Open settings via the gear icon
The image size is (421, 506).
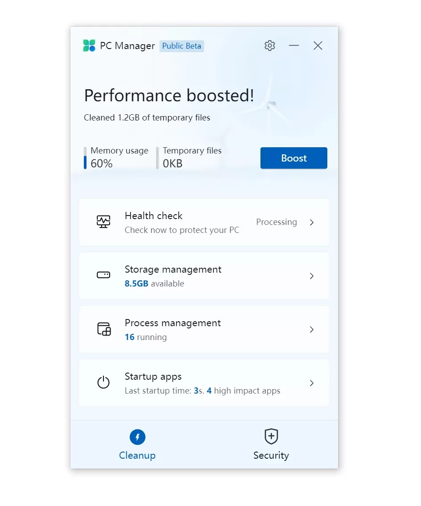click(x=270, y=46)
